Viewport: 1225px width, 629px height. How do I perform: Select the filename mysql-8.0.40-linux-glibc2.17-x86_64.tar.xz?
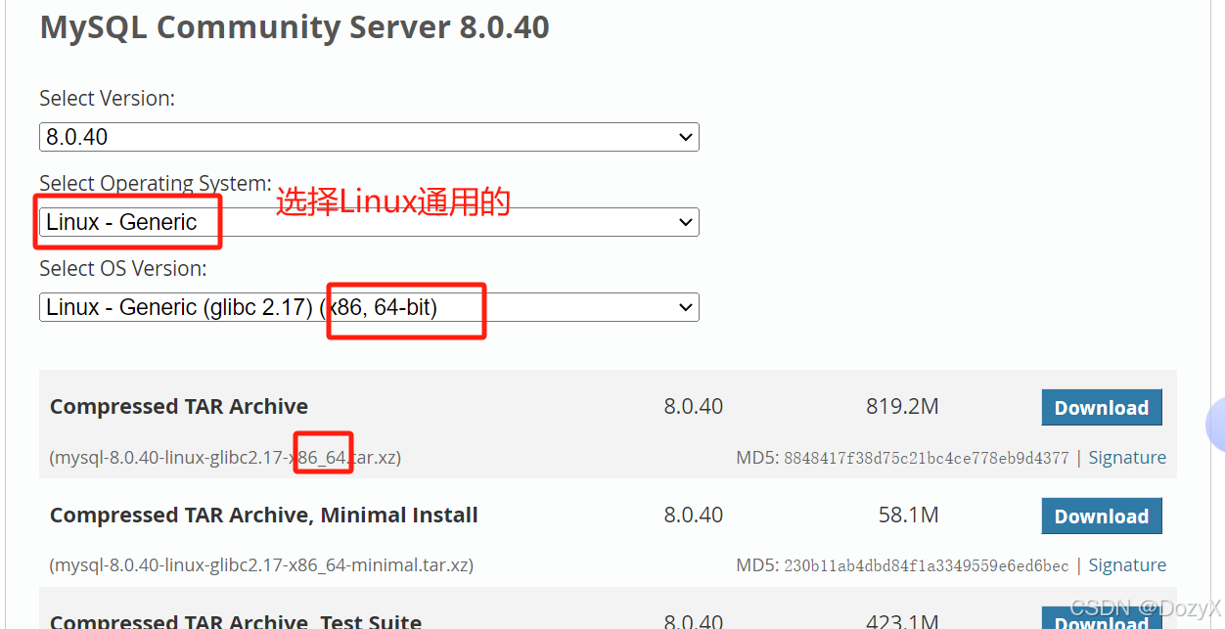tap(226, 457)
